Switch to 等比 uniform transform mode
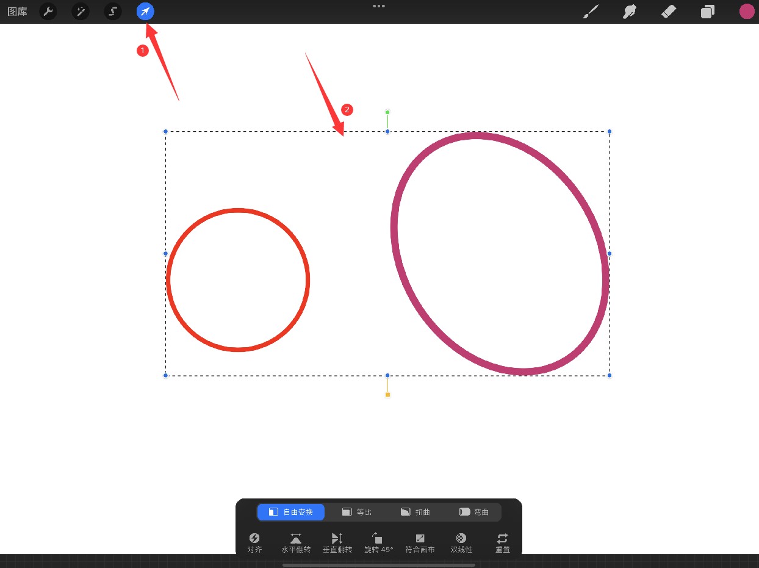759x568 pixels. click(x=357, y=512)
